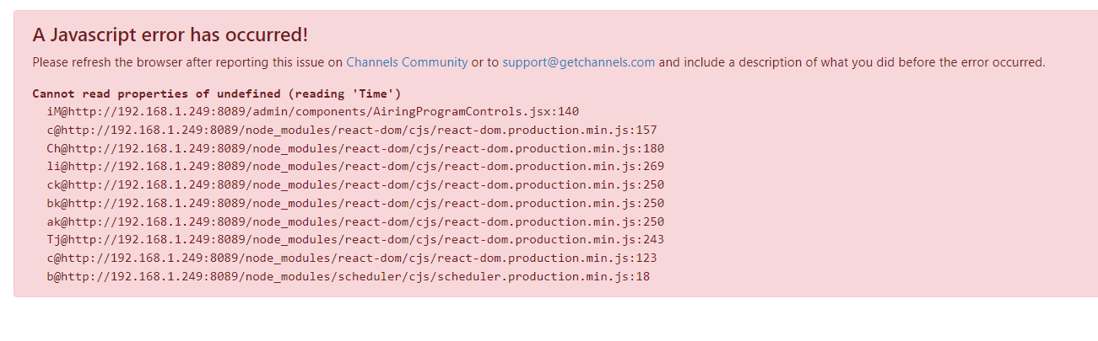Select the bk@ stack trace line
The height and width of the screenshot is (341, 1098).
pyautogui.click(x=355, y=204)
